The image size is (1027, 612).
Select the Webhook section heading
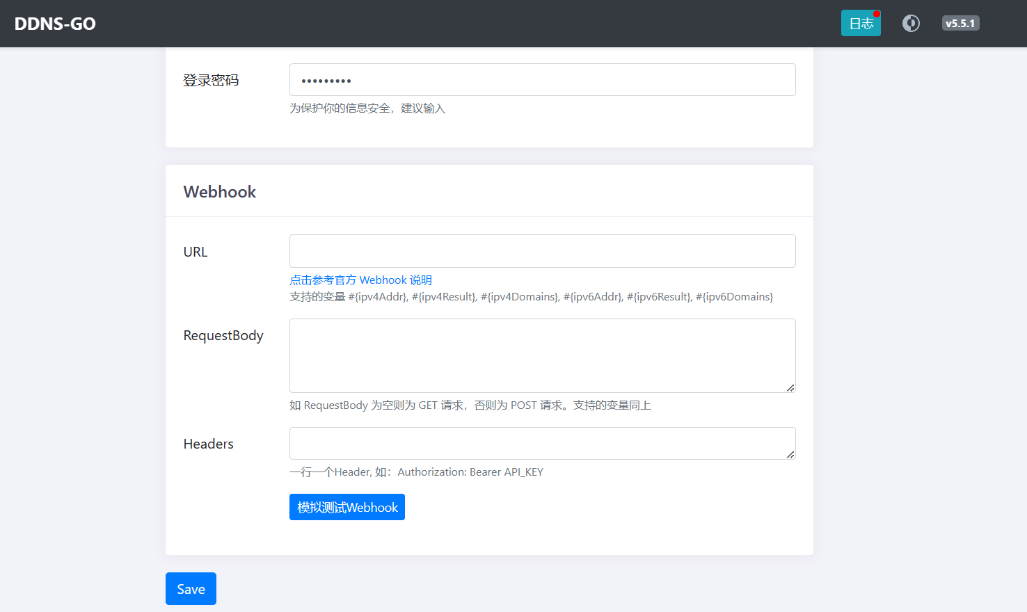tap(220, 192)
